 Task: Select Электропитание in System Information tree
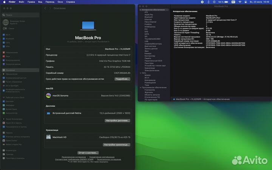click(152, 71)
